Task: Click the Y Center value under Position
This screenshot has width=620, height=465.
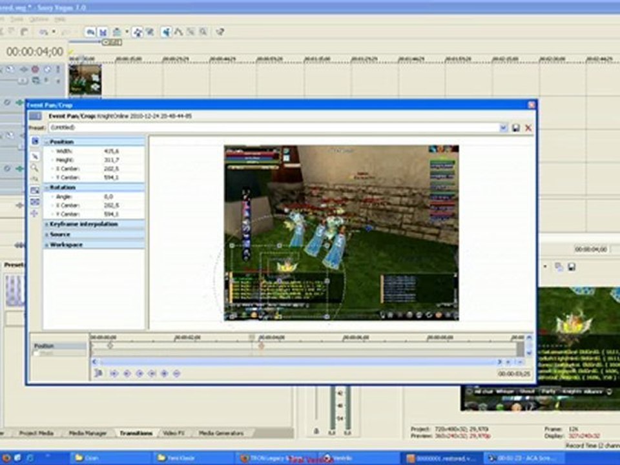Action: click(112, 177)
